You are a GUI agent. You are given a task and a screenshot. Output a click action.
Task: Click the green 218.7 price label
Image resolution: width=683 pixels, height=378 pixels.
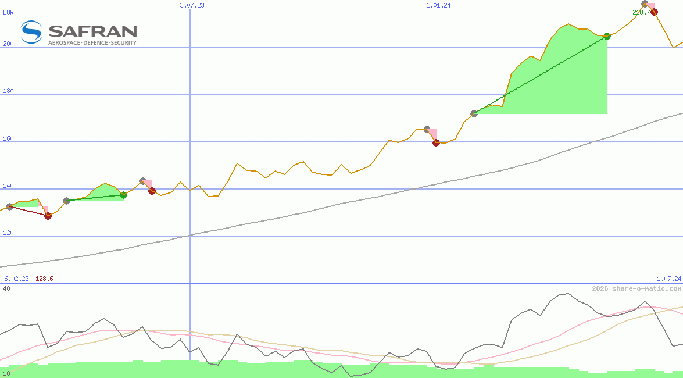[641, 12]
